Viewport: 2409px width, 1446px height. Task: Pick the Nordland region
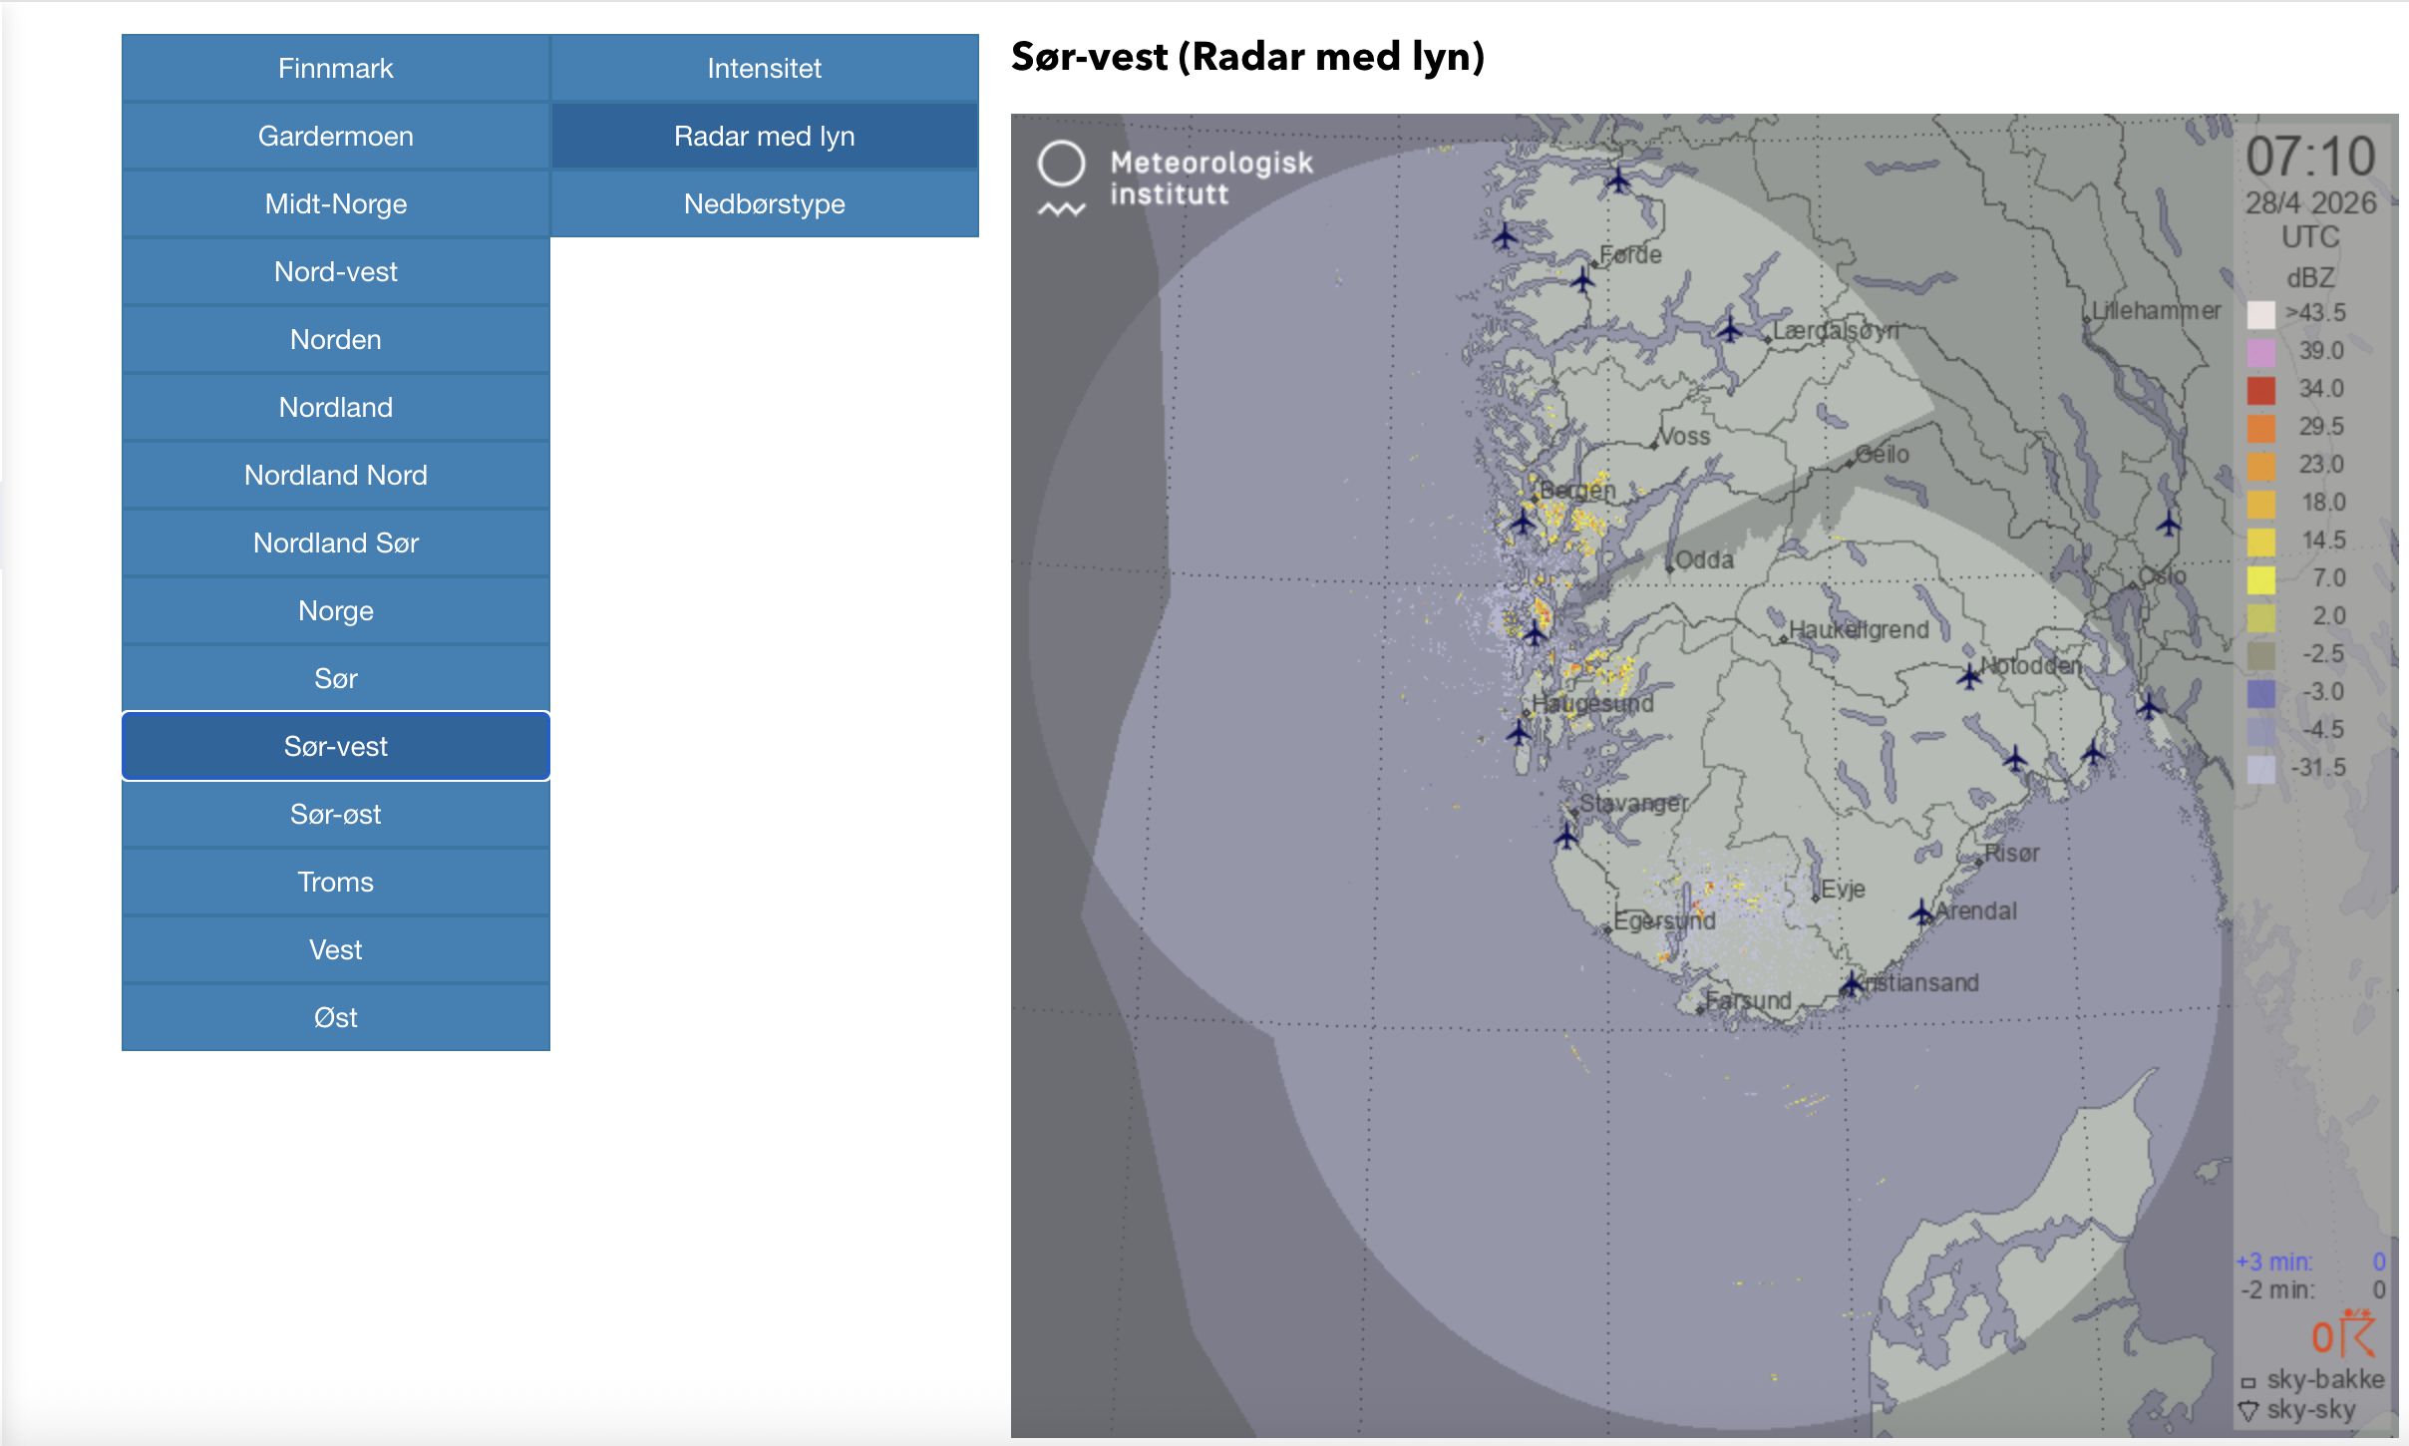(x=336, y=407)
